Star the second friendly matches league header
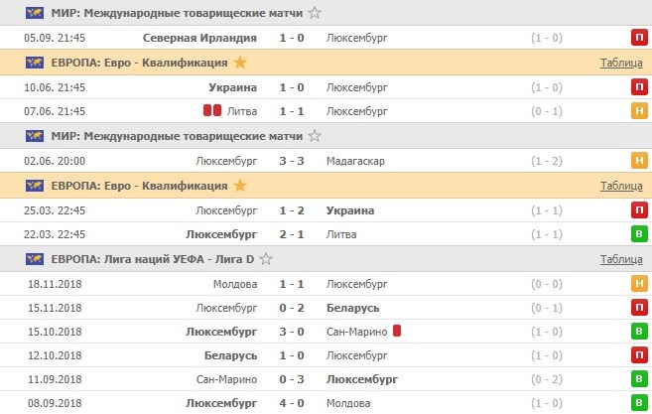 (315, 136)
